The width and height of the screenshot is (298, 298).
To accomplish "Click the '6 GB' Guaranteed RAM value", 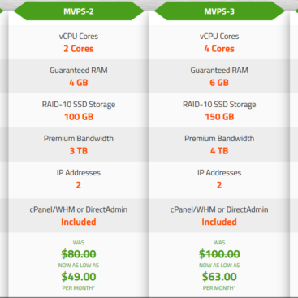I will coord(219,83).
